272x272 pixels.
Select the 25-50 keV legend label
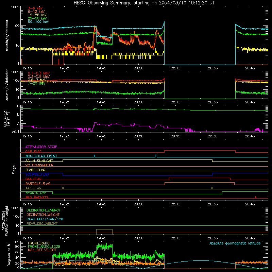pyautogui.click(x=37, y=18)
